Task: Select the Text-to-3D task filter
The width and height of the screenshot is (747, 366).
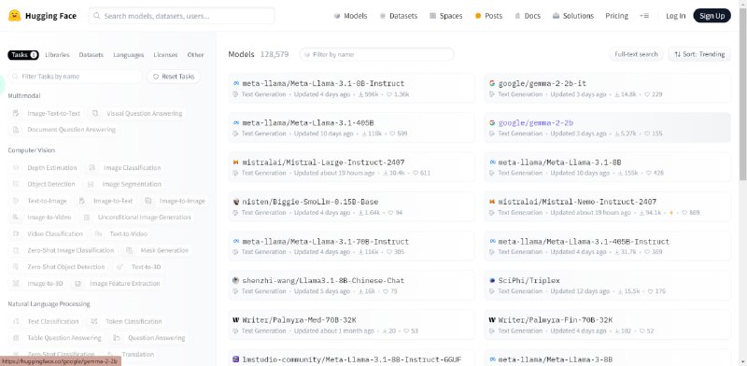Action: [139, 267]
